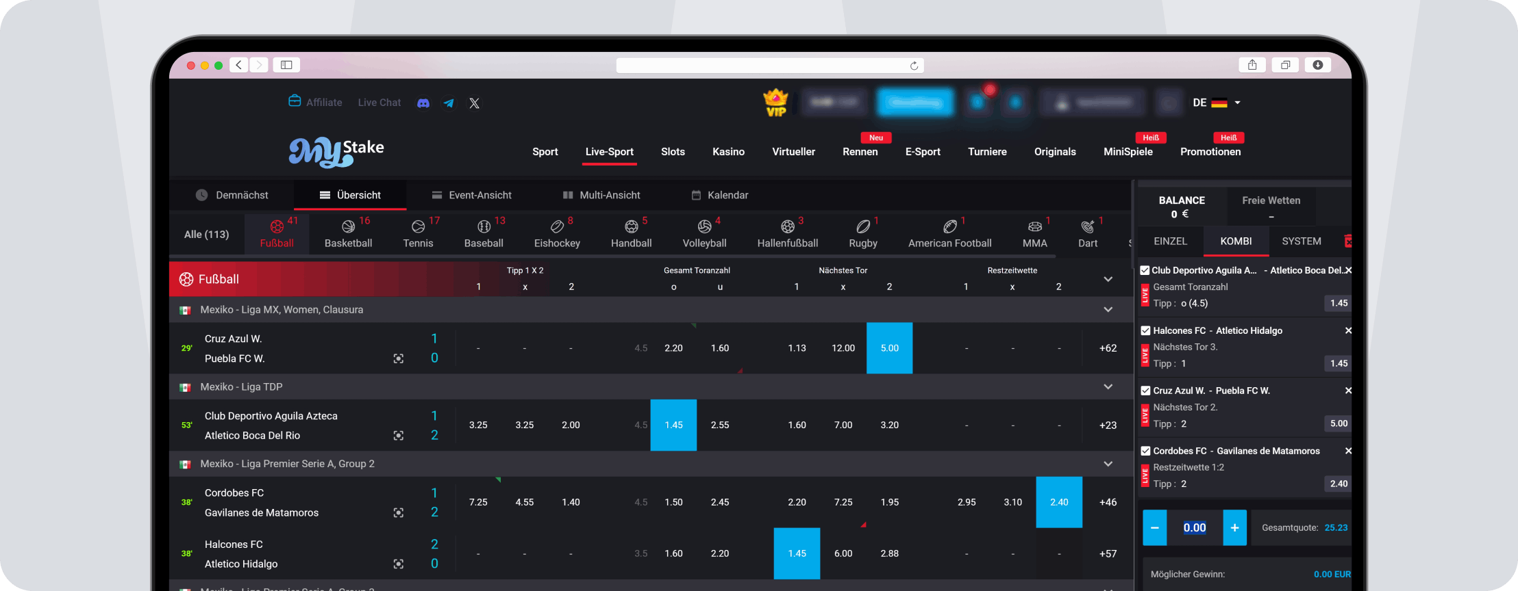
Task: Select the Hallenfußball sport icon
Action: pyautogui.click(x=788, y=226)
